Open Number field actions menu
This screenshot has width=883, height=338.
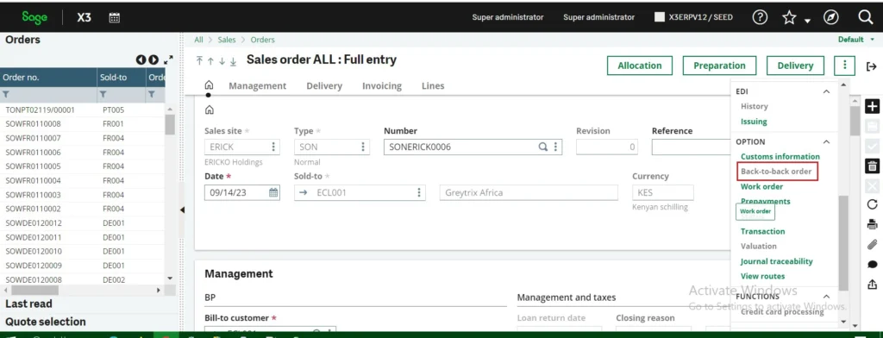click(x=555, y=147)
